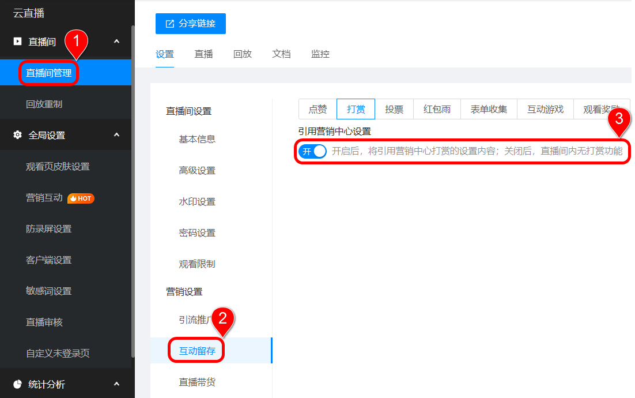Collapse the 直播间 sidebar section
The image size is (635, 398).
pos(116,42)
